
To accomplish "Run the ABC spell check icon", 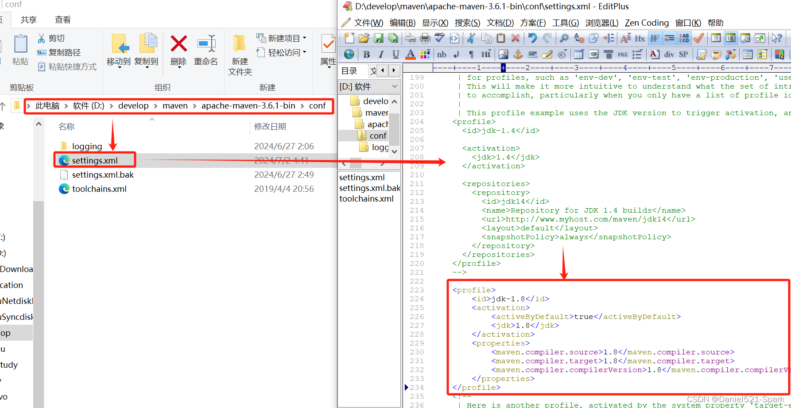I will [439, 39].
